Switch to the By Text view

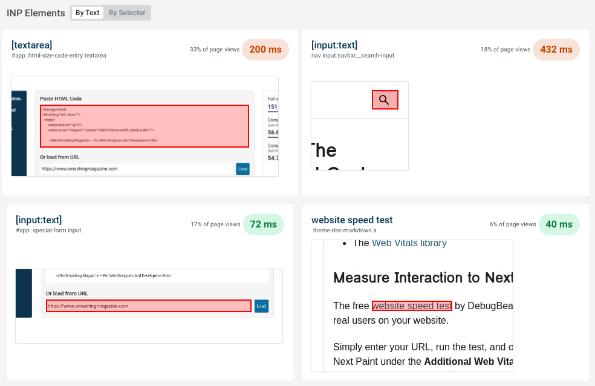(87, 13)
